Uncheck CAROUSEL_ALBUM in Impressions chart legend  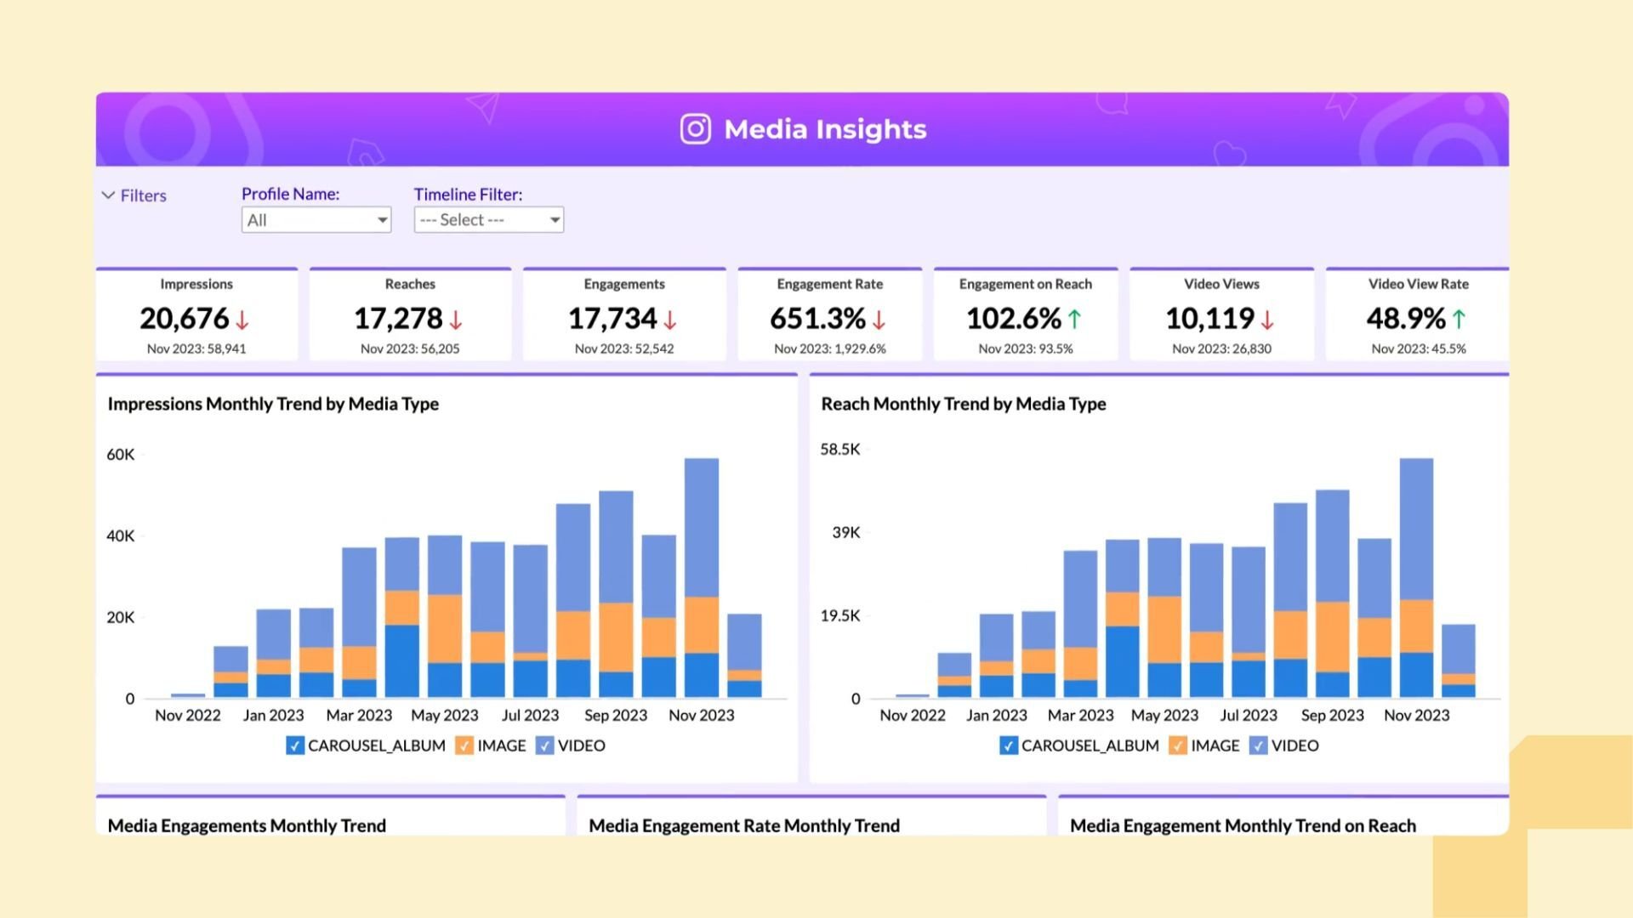click(295, 745)
